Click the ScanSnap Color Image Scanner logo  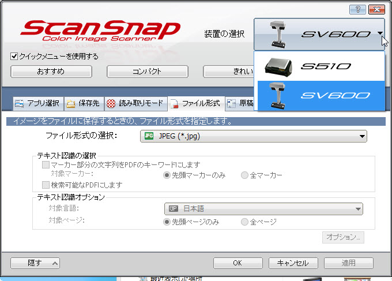click(x=100, y=31)
